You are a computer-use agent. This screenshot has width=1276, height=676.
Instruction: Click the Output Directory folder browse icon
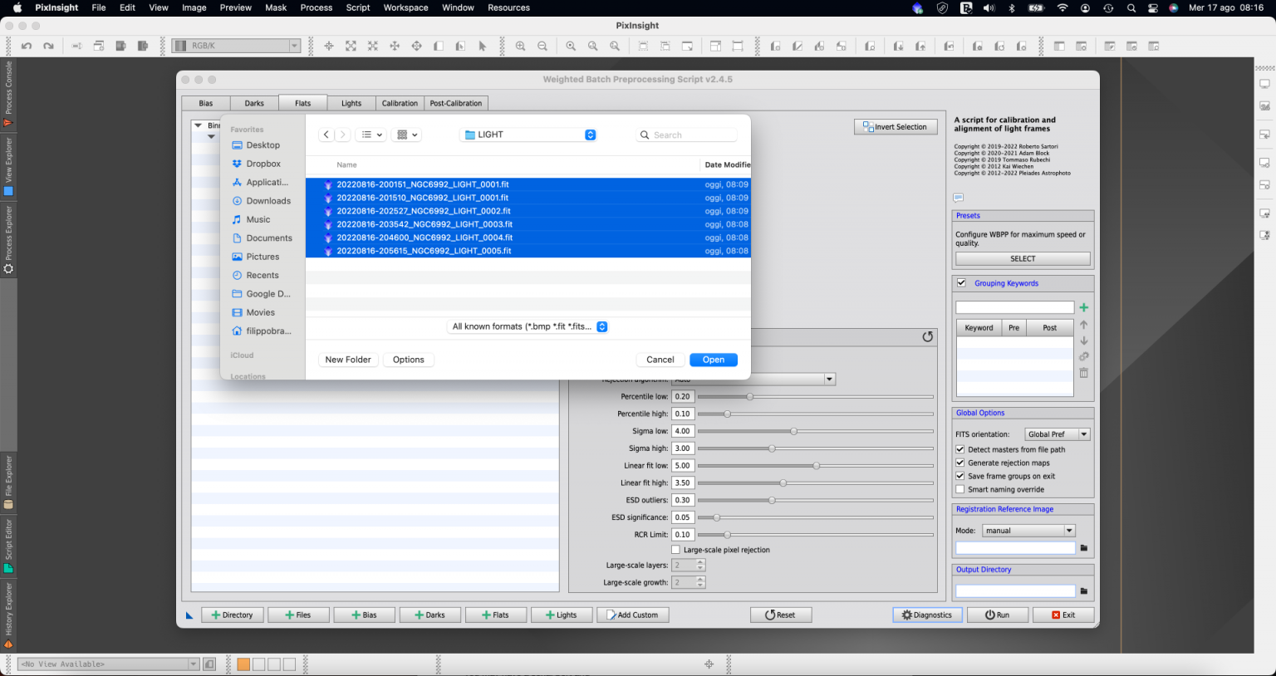[1083, 591]
